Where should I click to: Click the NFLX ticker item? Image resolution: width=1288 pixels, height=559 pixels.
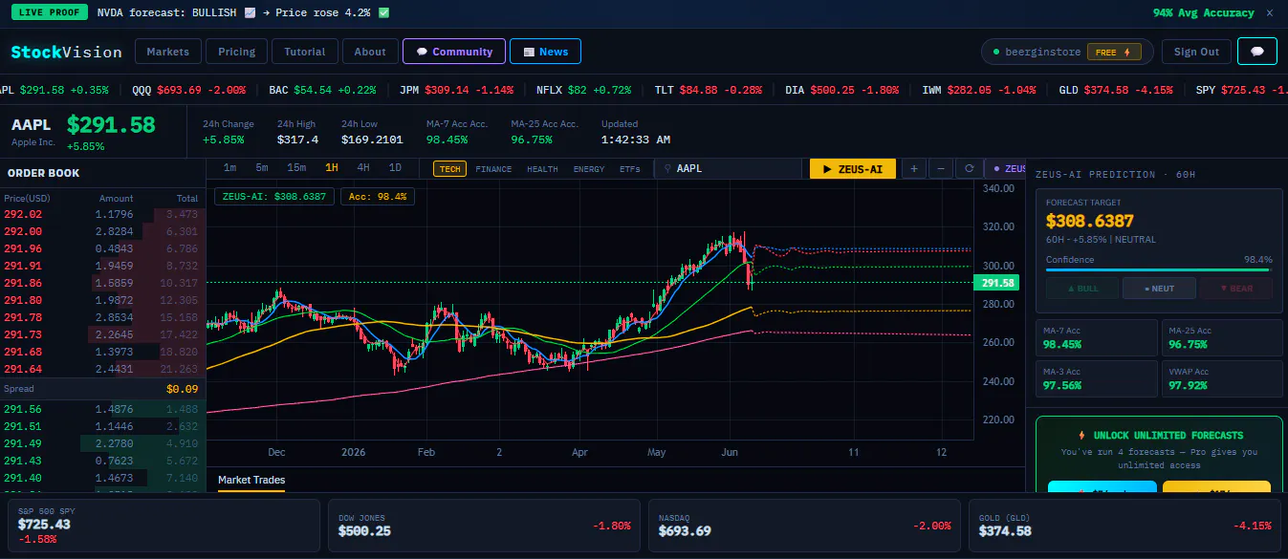[x=583, y=90]
